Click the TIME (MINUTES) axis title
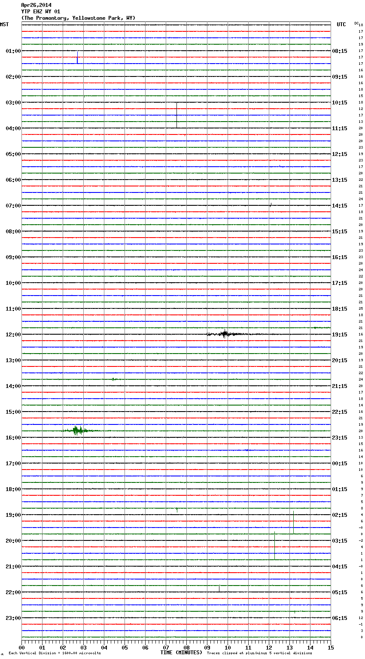 click(x=181, y=653)
